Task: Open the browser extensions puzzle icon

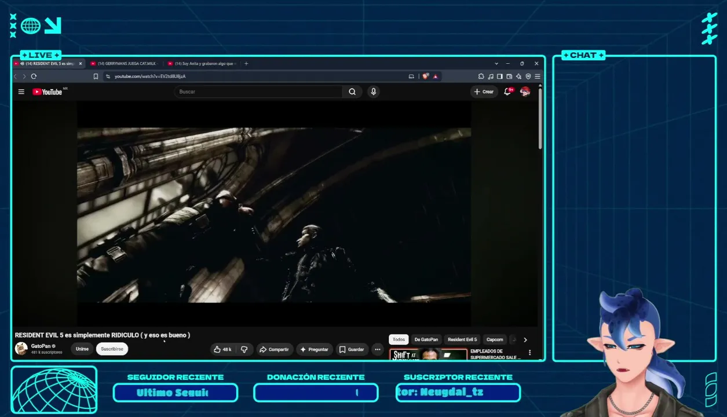Action: coord(481,76)
